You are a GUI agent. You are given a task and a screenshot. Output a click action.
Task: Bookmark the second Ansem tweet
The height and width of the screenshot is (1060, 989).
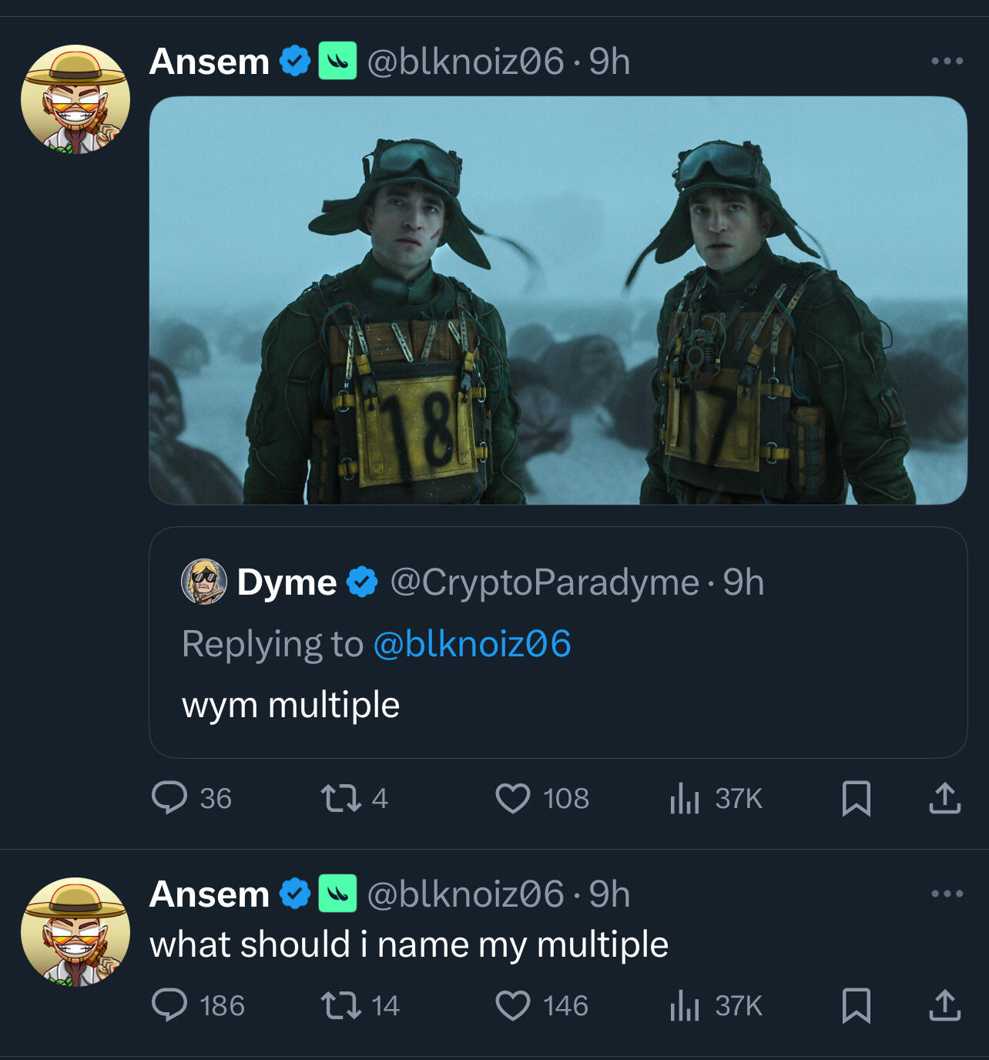point(856,1005)
